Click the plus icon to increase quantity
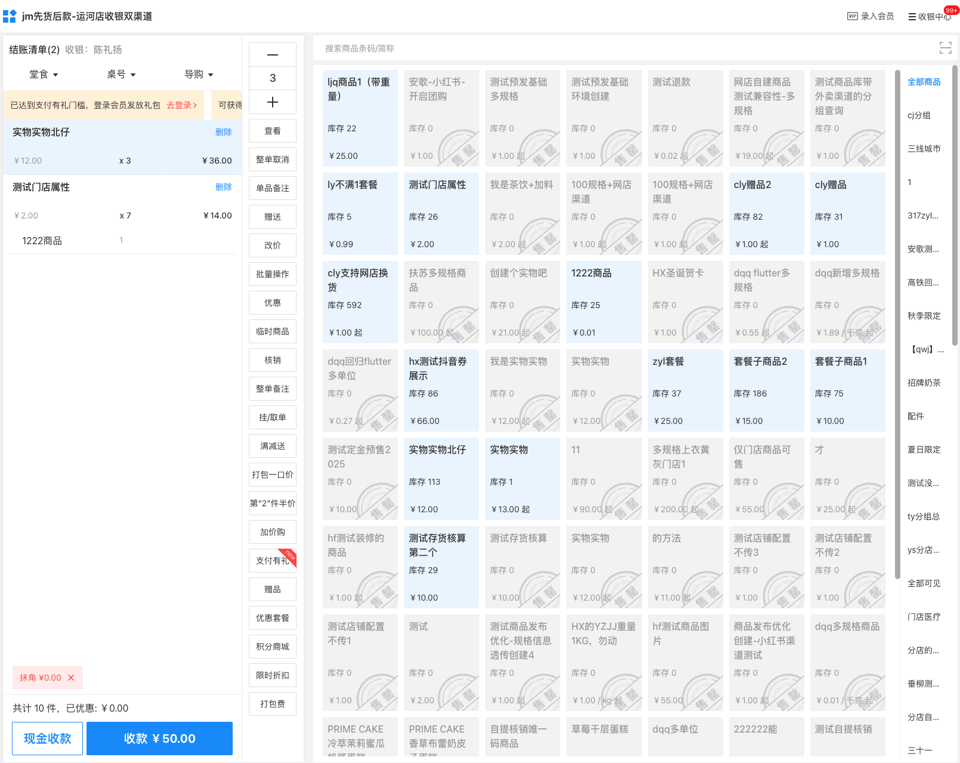960x763 pixels. [x=273, y=102]
